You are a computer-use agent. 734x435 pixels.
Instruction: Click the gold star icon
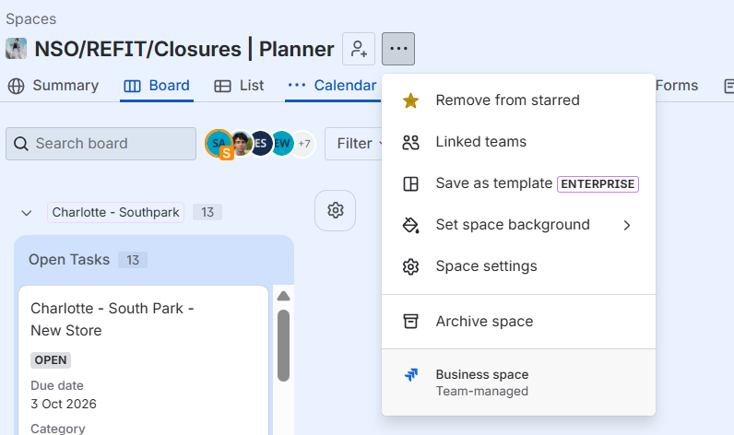pyautogui.click(x=410, y=100)
